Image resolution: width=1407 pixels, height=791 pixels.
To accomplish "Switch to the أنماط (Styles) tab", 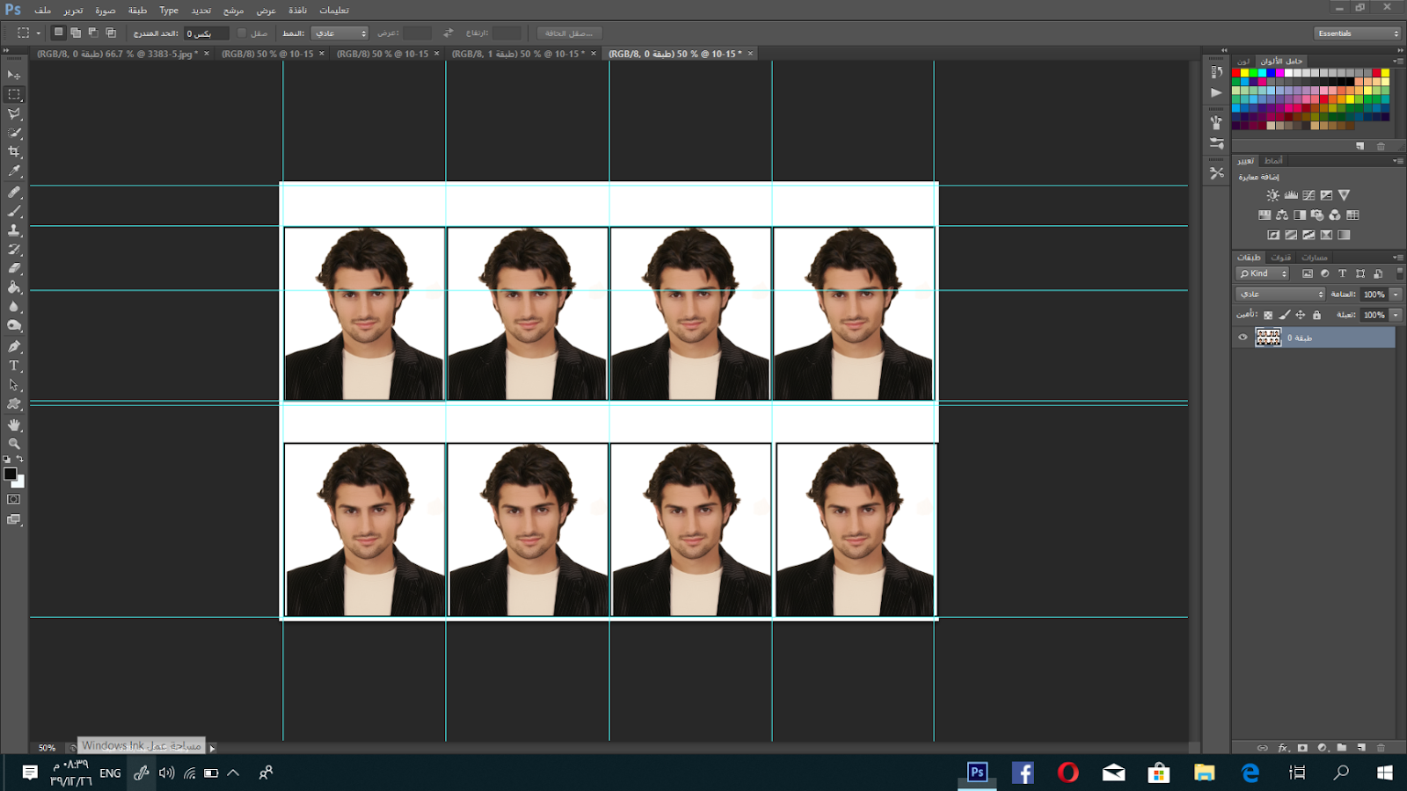I will [1273, 161].
